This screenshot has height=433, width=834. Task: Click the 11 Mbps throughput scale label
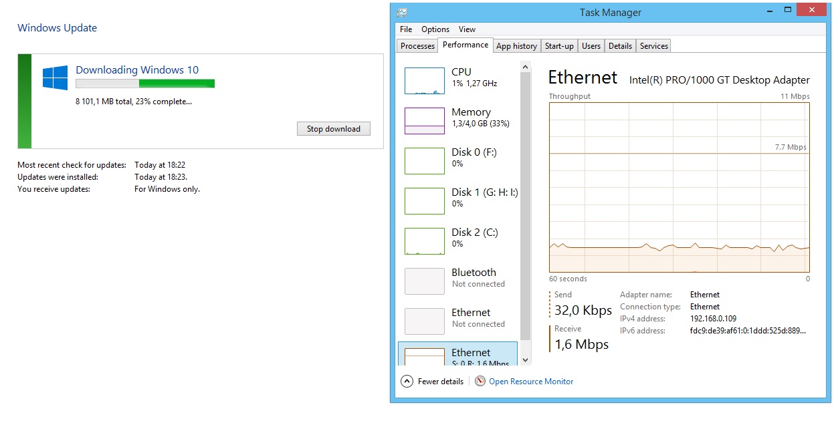pyautogui.click(x=795, y=96)
